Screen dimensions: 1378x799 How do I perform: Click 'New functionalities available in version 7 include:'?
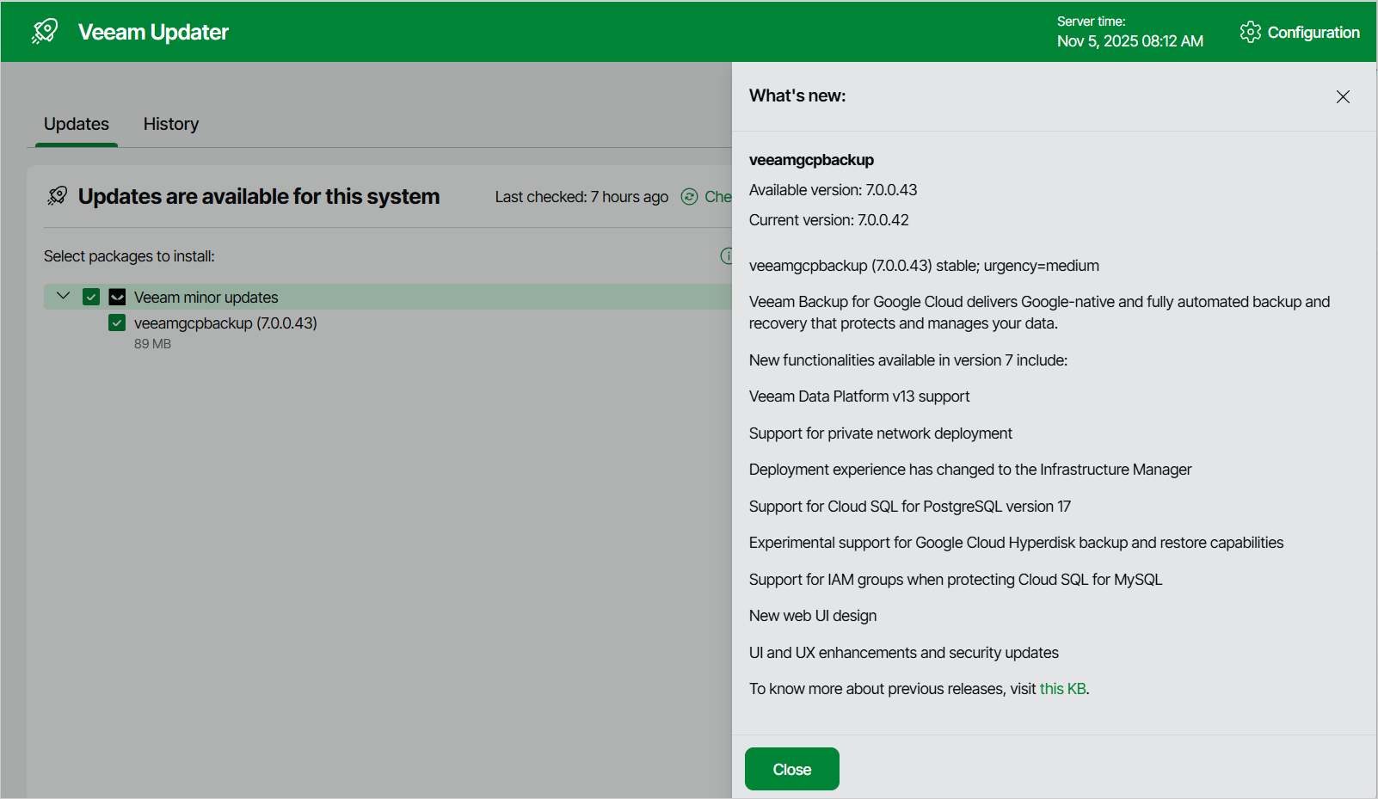coord(908,360)
